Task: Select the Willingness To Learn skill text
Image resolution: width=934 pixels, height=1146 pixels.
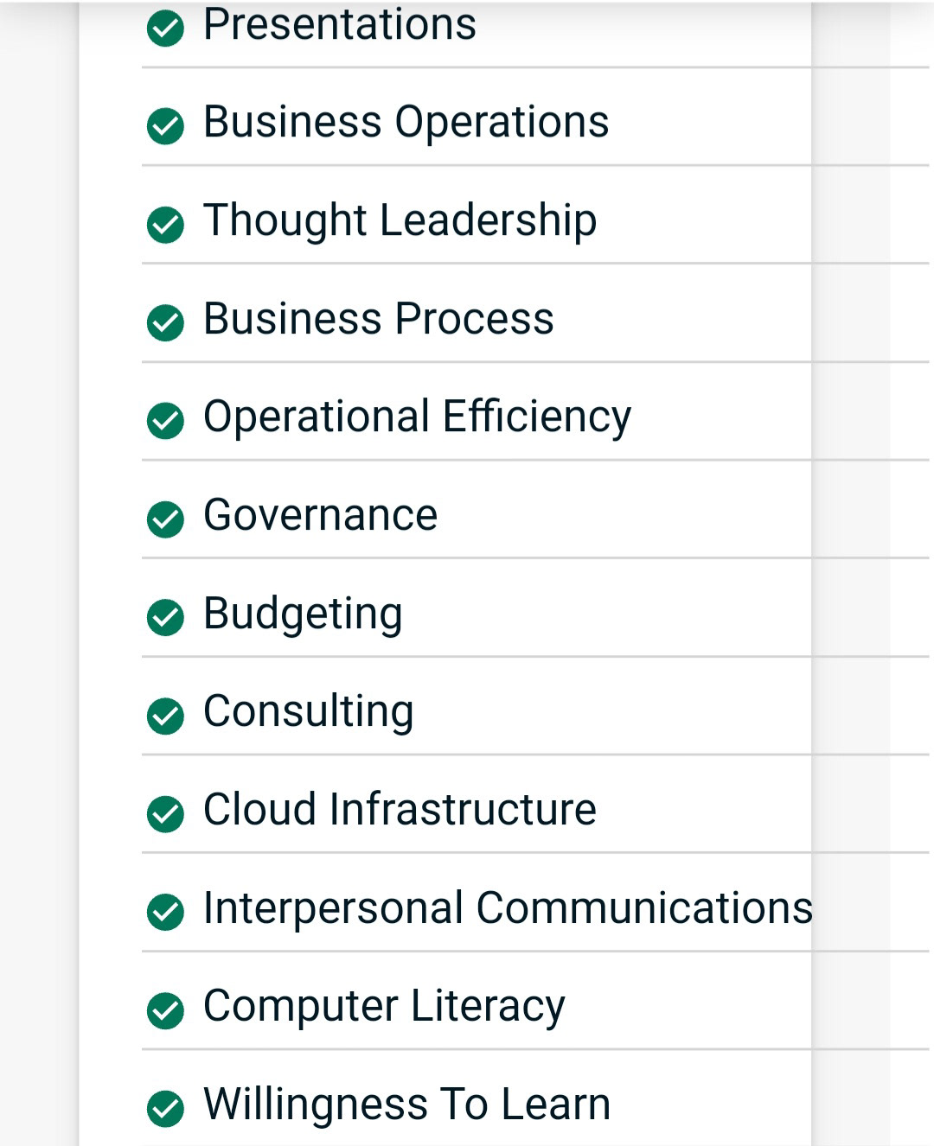Action: [406, 1104]
